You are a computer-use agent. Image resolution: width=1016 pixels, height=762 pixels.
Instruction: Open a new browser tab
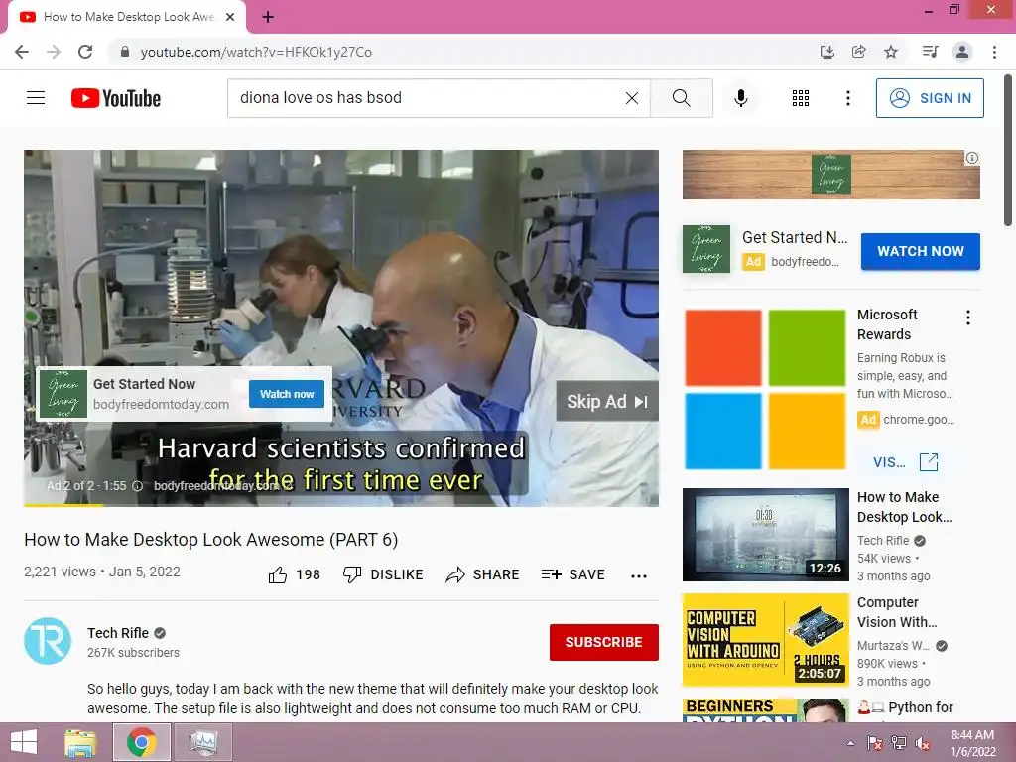[268, 17]
